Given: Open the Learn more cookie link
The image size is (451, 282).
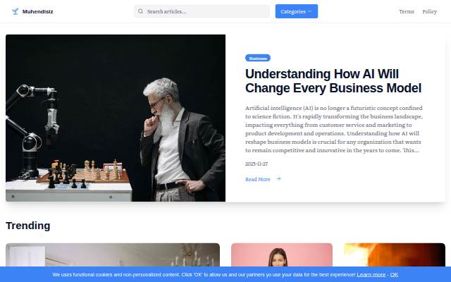Looking at the screenshot, I should point(371,274).
